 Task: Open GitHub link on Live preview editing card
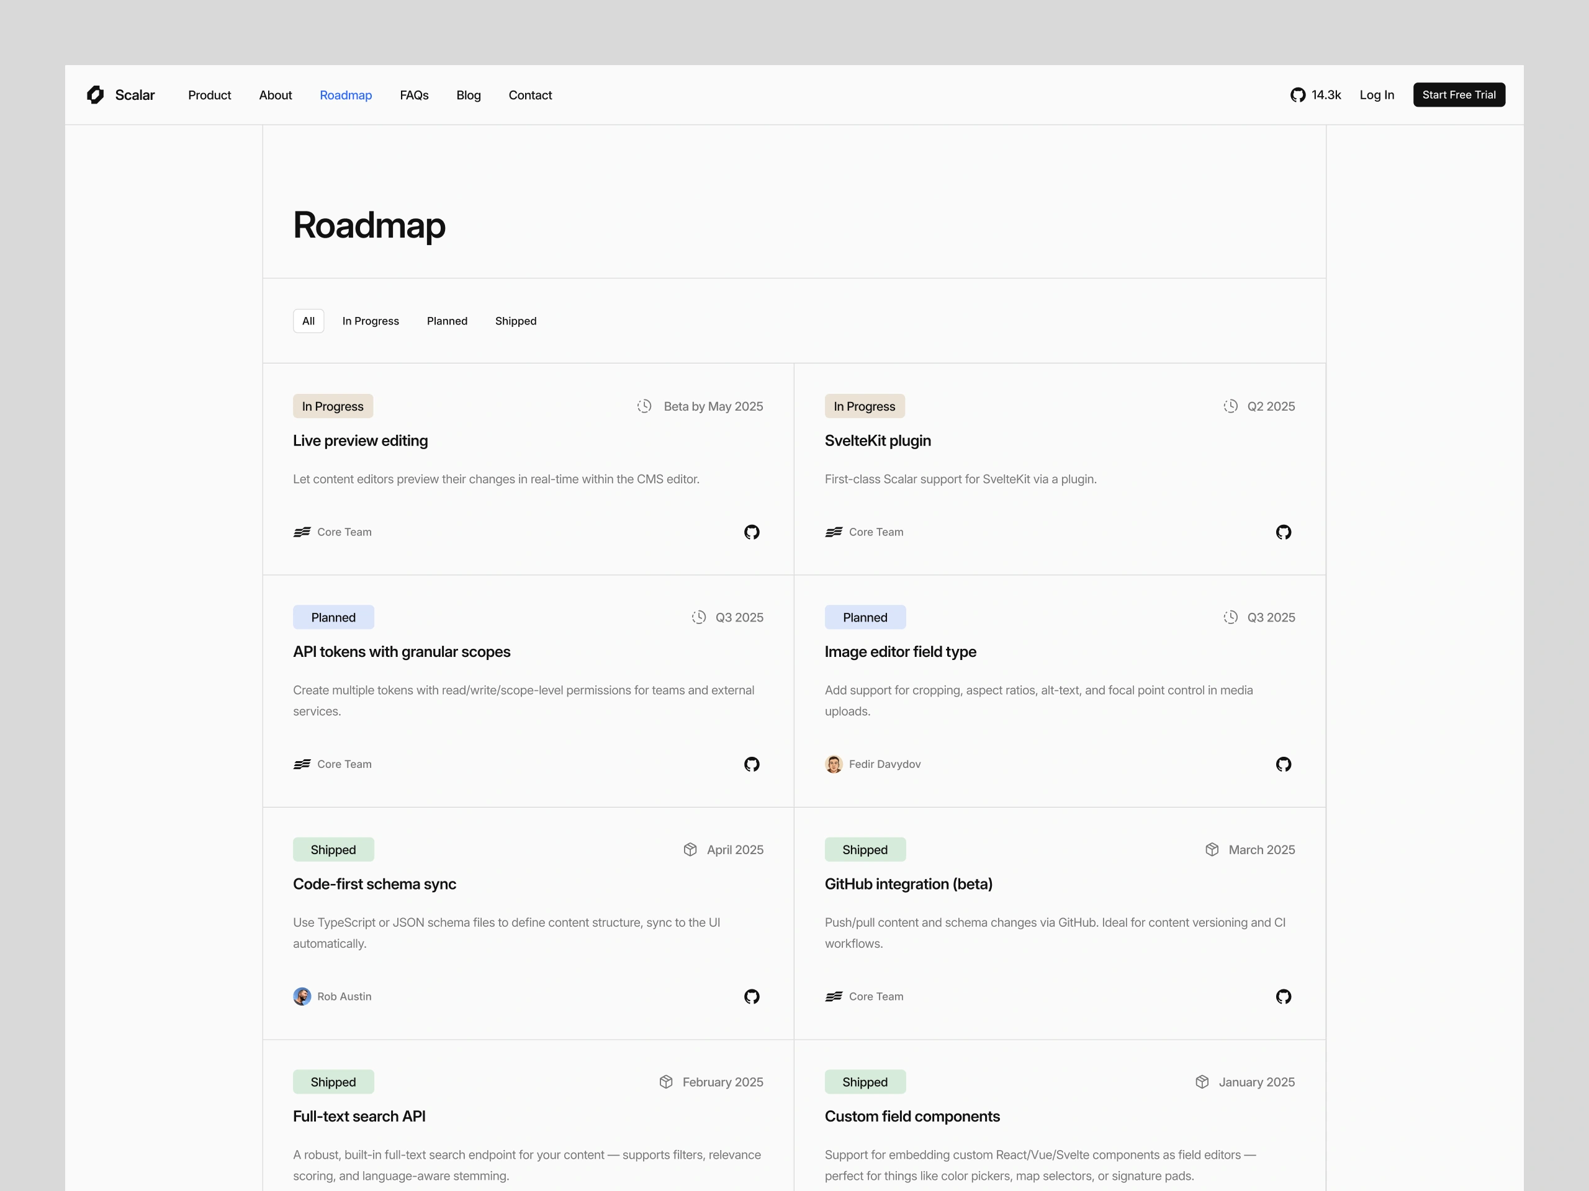[752, 532]
